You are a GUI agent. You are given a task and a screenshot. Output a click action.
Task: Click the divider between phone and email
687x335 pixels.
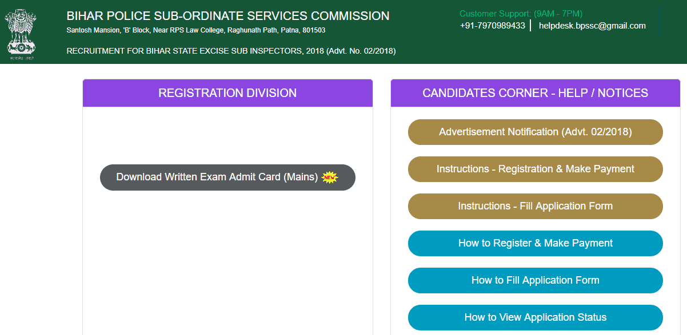pyautogui.click(x=531, y=26)
